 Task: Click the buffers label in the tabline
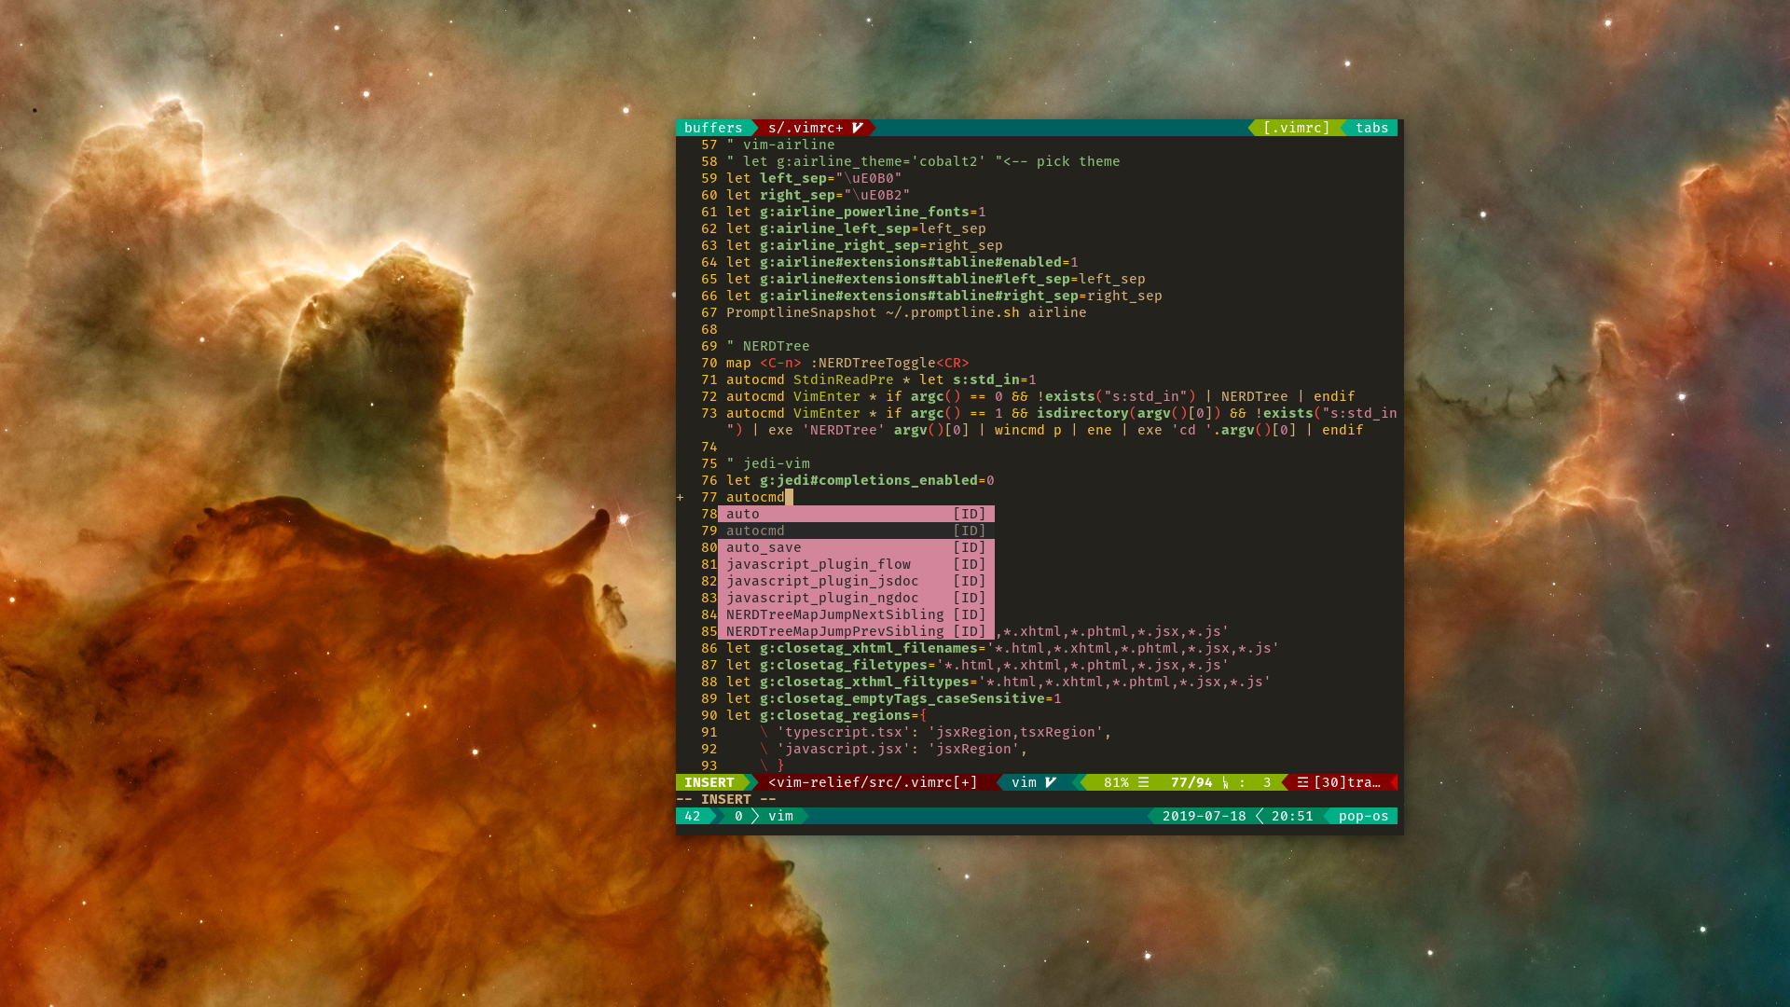pyautogui.click(x=713, y=128)
